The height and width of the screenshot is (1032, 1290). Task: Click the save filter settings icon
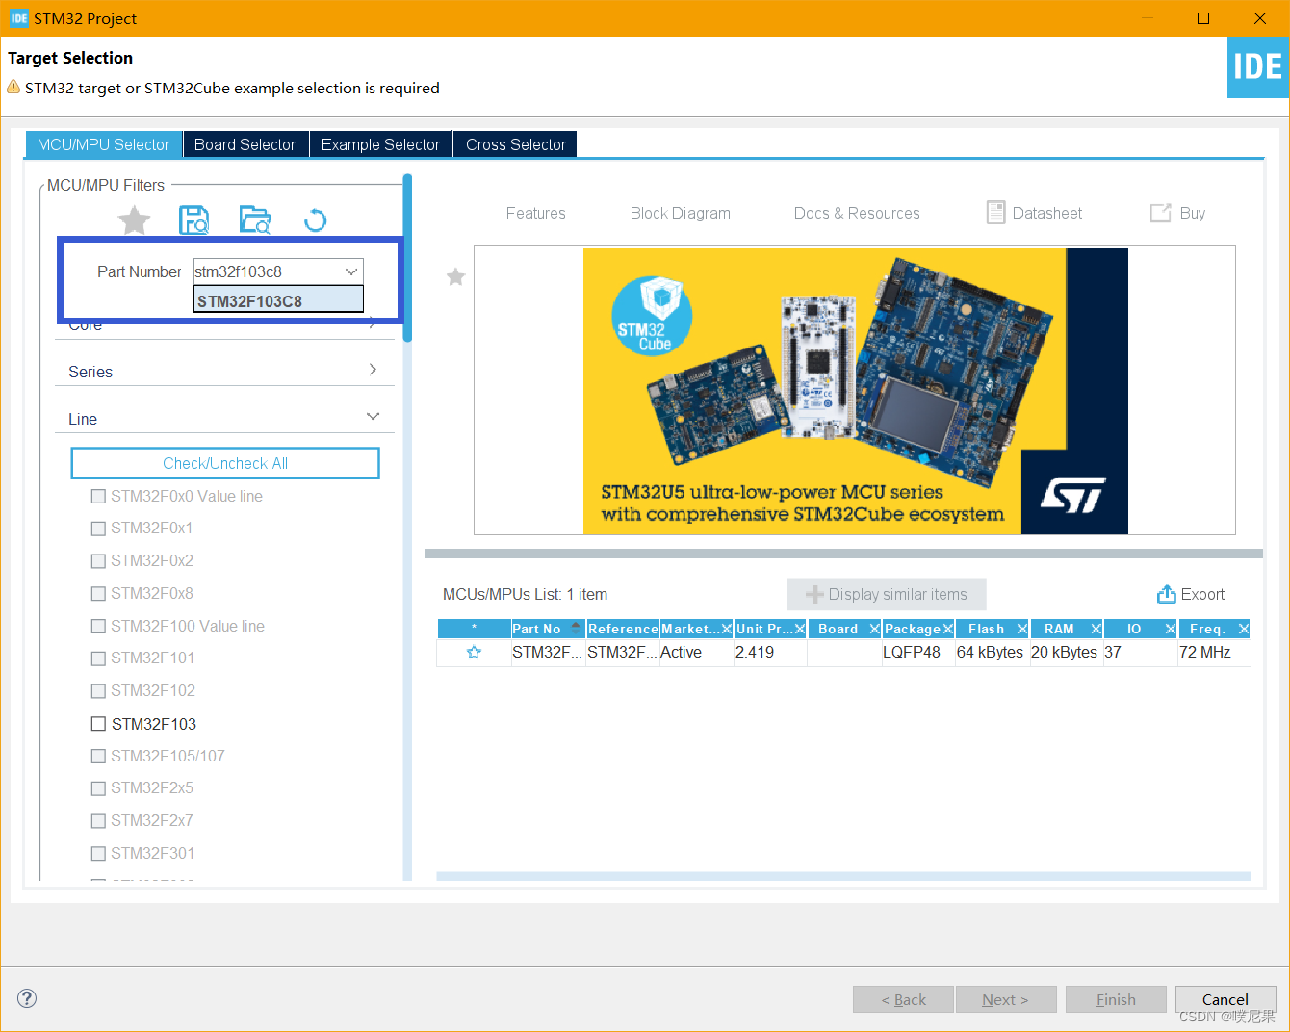tap(193, 219)
